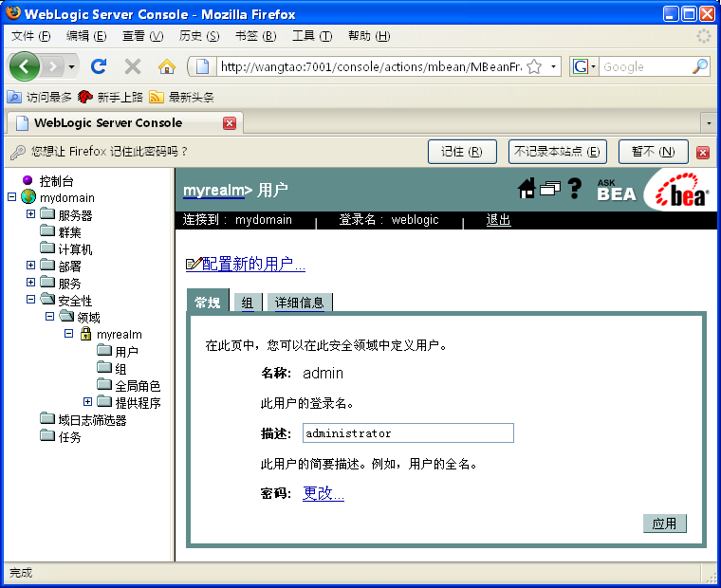Viewport: 721px width, 588px height.
Task: Click the open-in-new-window icon in header
Action: coord(550,188)
